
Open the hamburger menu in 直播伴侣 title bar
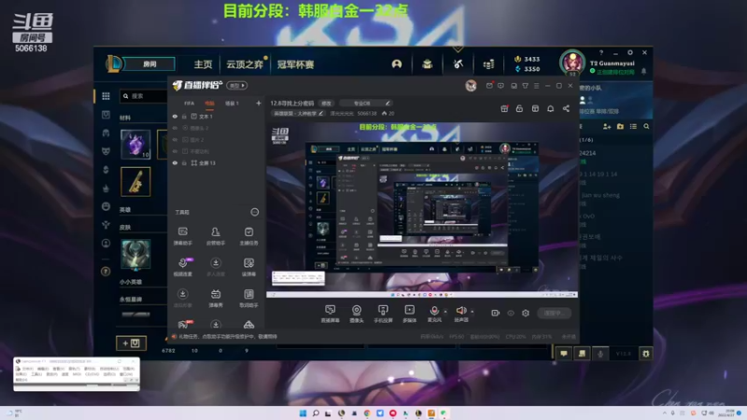pos(536,86)
